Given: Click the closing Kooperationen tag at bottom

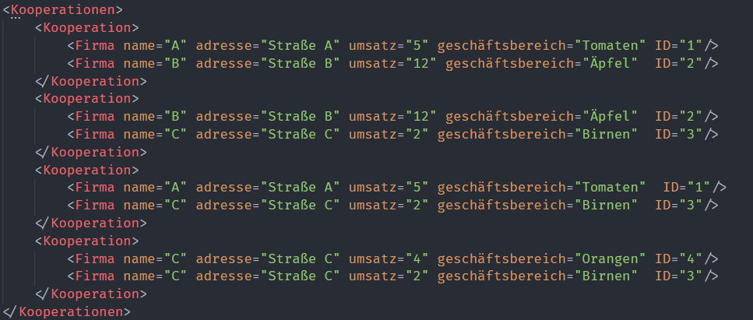Looking at the screenshot, I should coord(70,311).
